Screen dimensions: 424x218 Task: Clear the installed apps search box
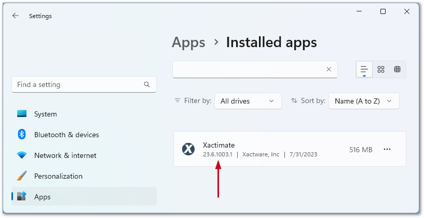point(329,69)
